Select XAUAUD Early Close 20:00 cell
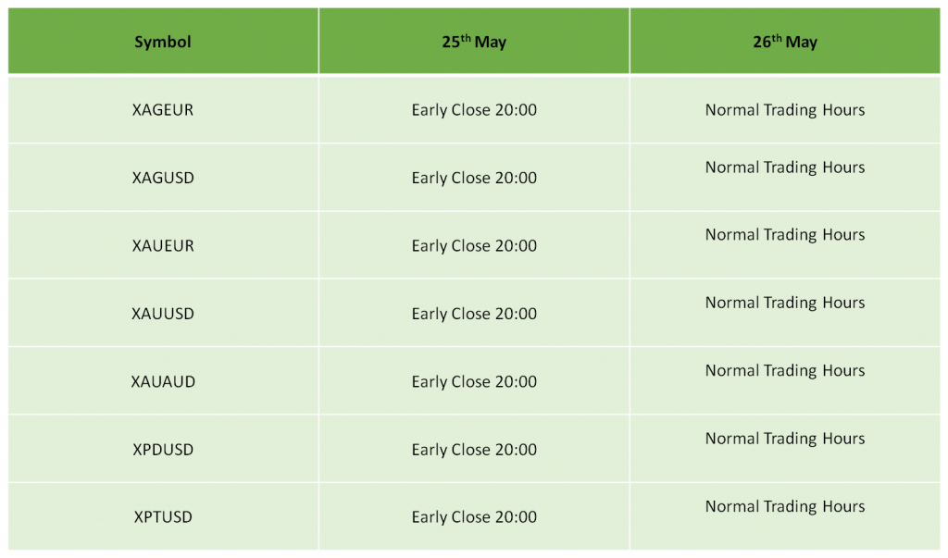 (x=474, y=381)
